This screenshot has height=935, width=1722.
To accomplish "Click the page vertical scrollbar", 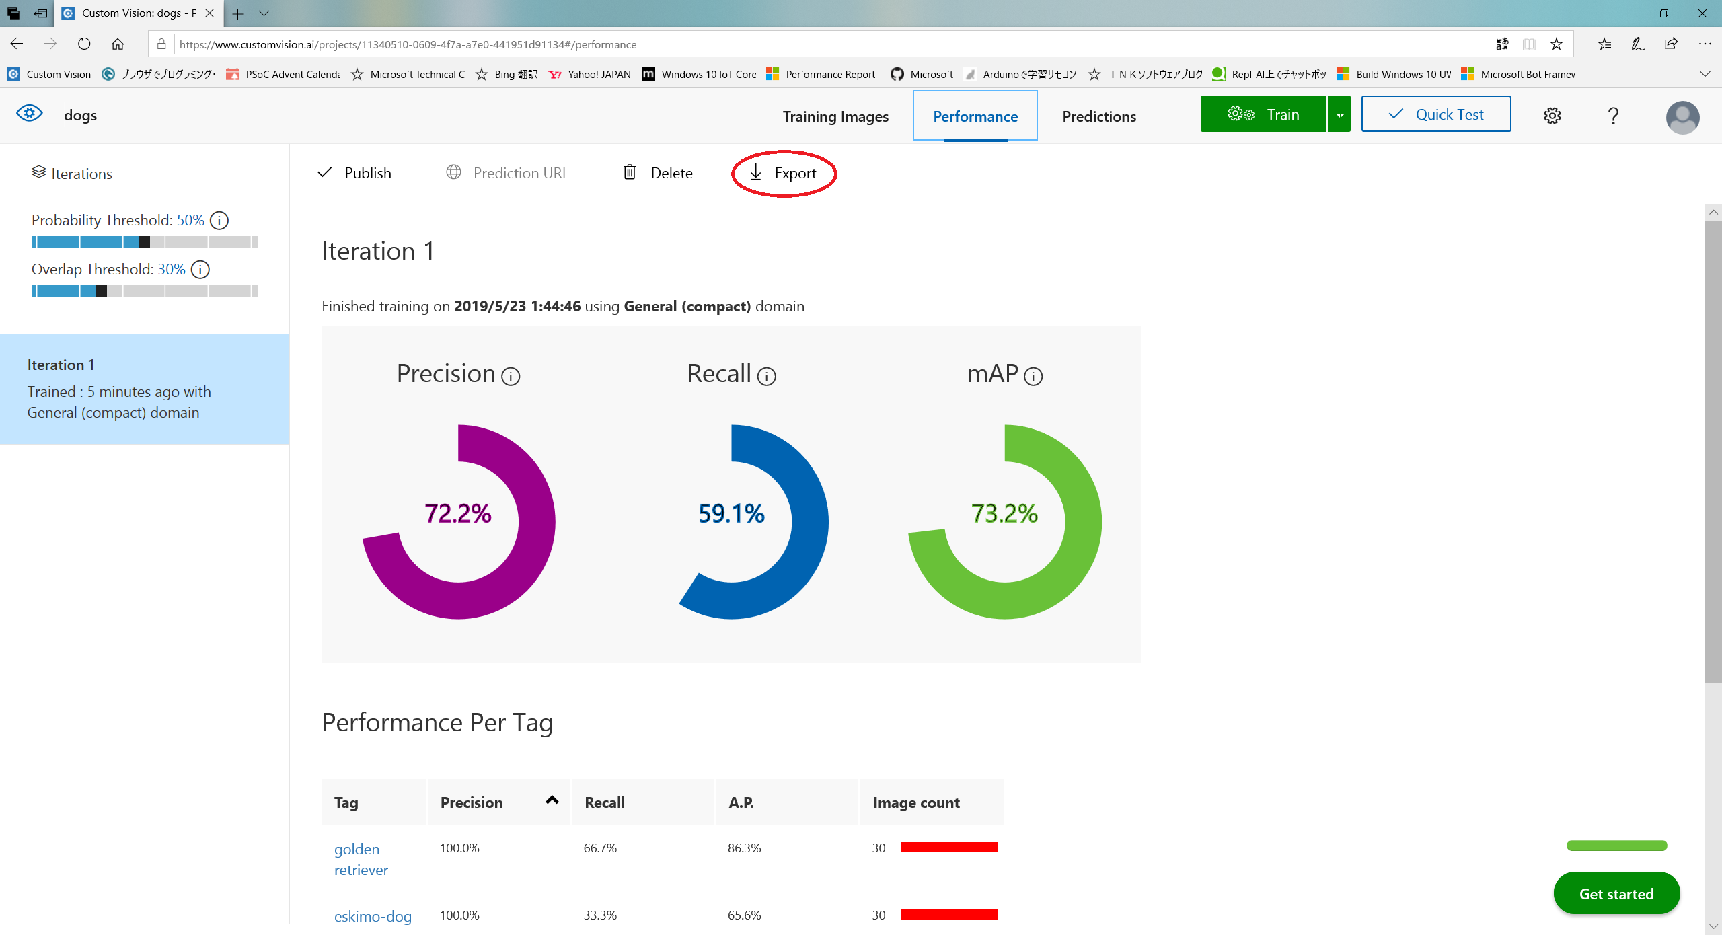I will 1713,451.
